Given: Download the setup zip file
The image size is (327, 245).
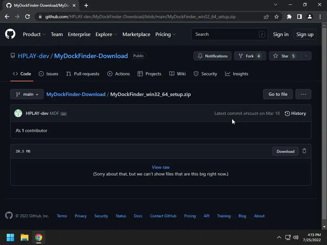Looking at the screenshot, I should [285, 151].
